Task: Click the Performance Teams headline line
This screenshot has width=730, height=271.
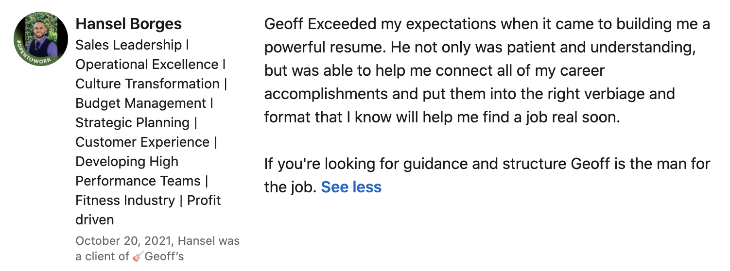Action: pyautogui.click(x=141, y=181)
